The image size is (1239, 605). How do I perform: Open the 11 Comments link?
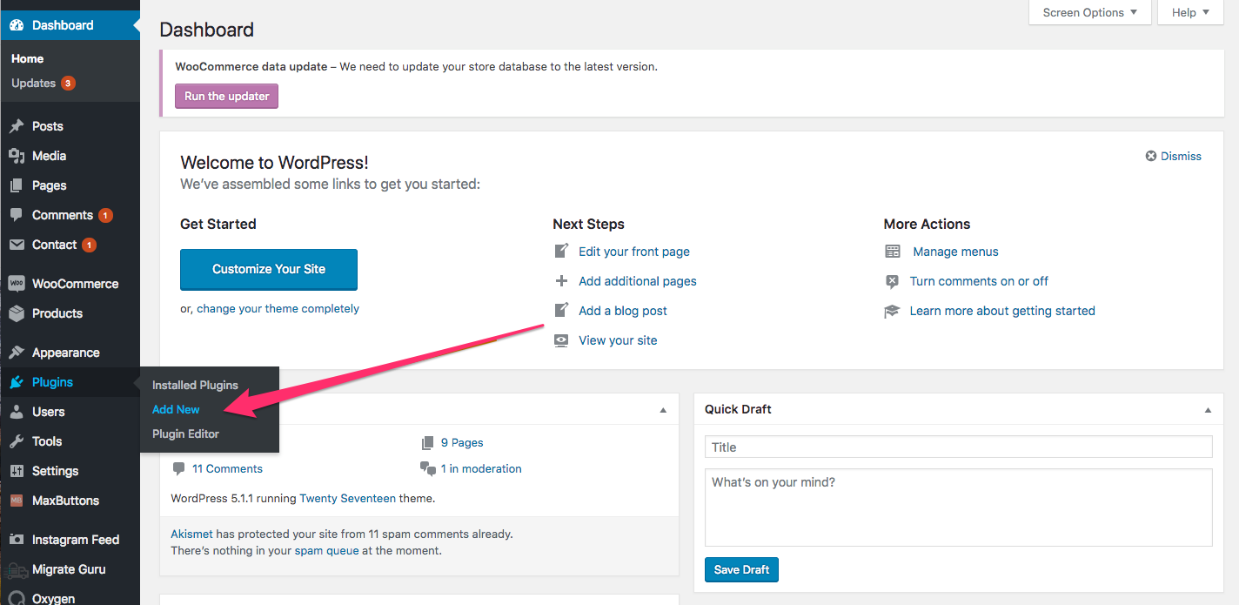click(x=227, y=468)
